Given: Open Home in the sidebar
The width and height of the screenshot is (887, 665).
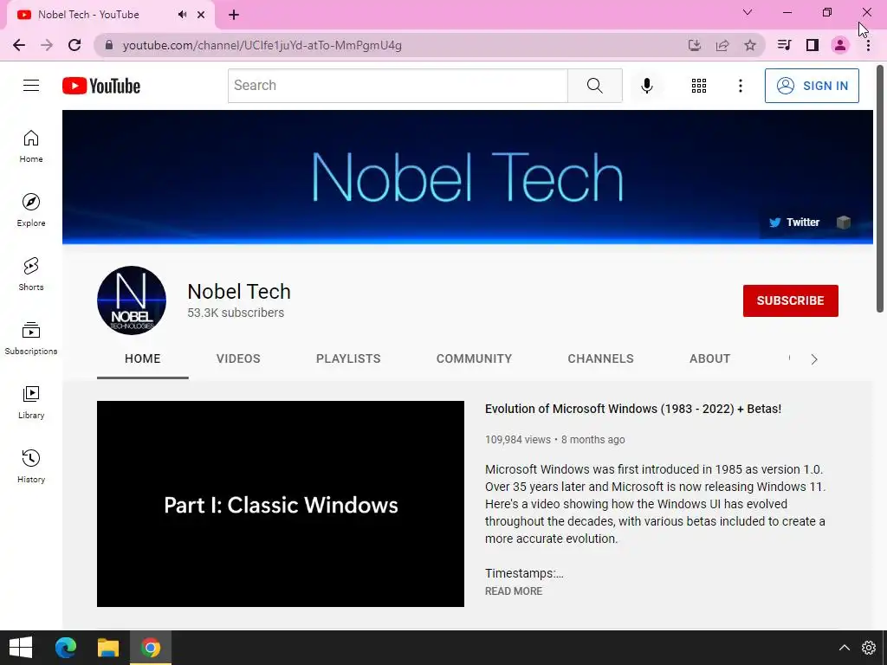Looking at the screenshot, I should click(31, 146).
